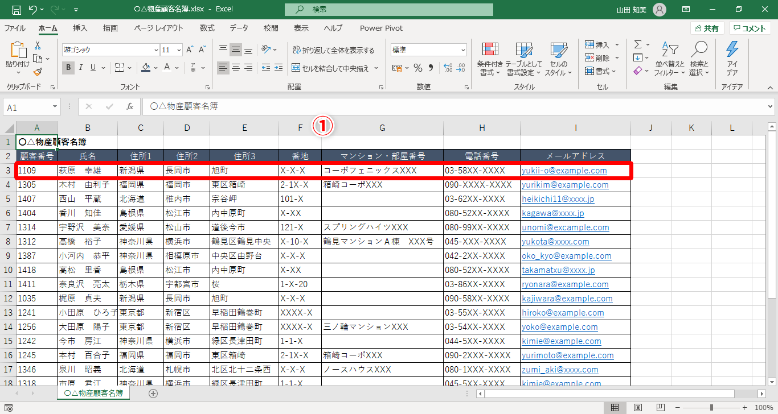Open the ファイル tab
The height and width of the screenshot is (414, 778).
coord(15,28)
